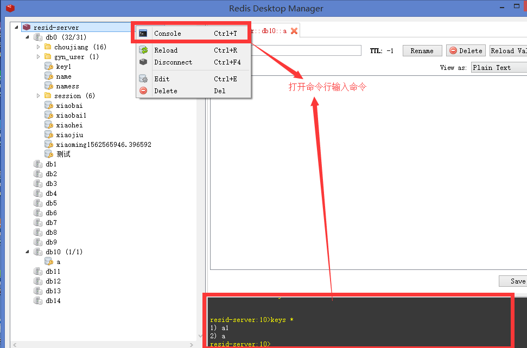The height and width of the screenshot is (348, 527).
Task: Click the db0 database icon
Action: (38, 37)
